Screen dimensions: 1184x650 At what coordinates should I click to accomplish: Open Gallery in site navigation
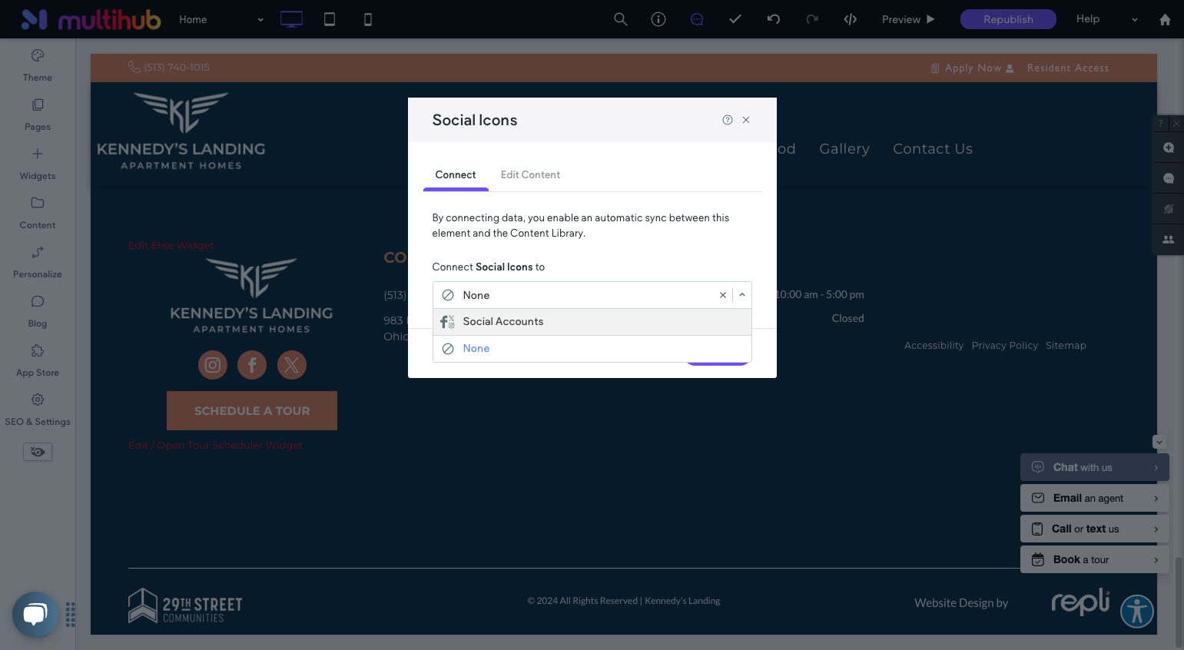844,149
